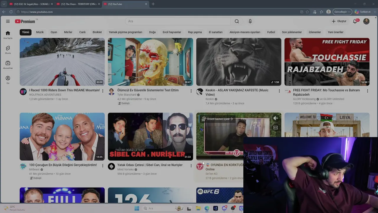The height and width of the screenshot is (213, 378).
Task: Open MrBeast channel avatar
Action: pyautogui.click(x=23, y=167)
